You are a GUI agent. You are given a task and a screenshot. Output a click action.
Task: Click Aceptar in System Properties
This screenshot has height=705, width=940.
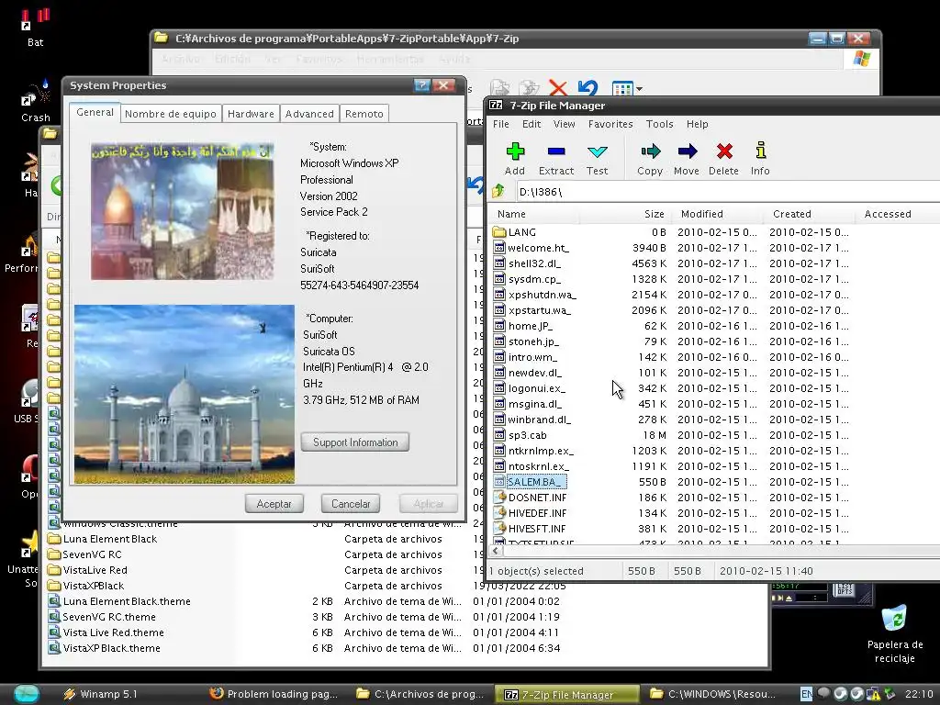point(274,504)
